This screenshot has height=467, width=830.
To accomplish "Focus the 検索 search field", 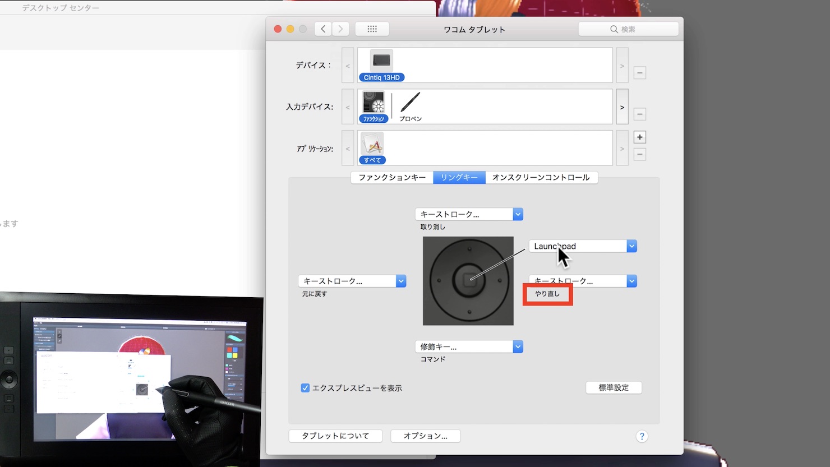I will [x=628, y=29].
